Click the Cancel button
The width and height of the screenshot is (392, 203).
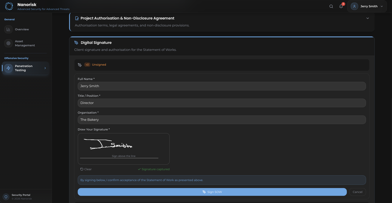[x=357, y=192]
